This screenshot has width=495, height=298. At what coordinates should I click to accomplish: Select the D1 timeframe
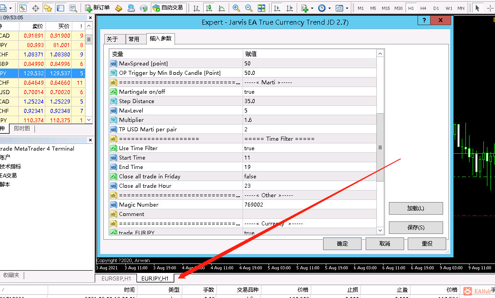pyautogui.click(x=436, y=8)
